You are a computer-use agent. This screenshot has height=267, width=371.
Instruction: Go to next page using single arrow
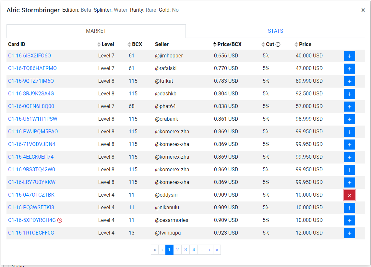209,250
